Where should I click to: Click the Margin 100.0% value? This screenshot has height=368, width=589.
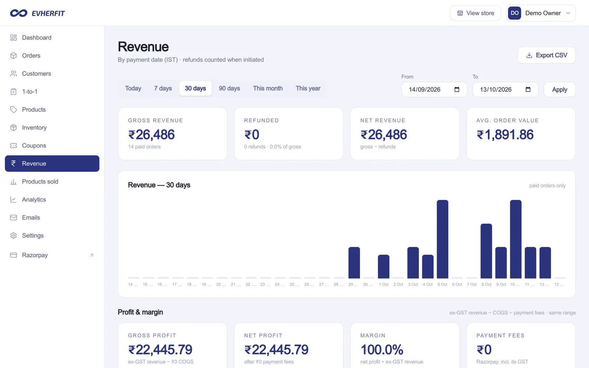pyautogui.click(x=382, y=350)
